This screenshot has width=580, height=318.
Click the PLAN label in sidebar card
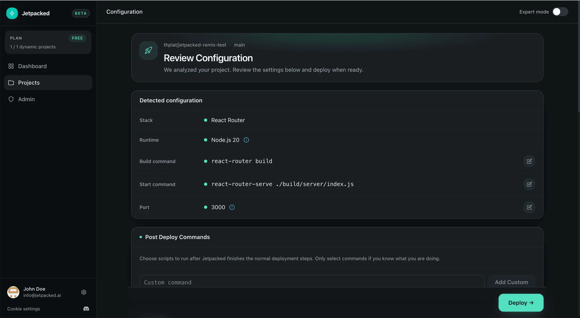click(16, 38)
